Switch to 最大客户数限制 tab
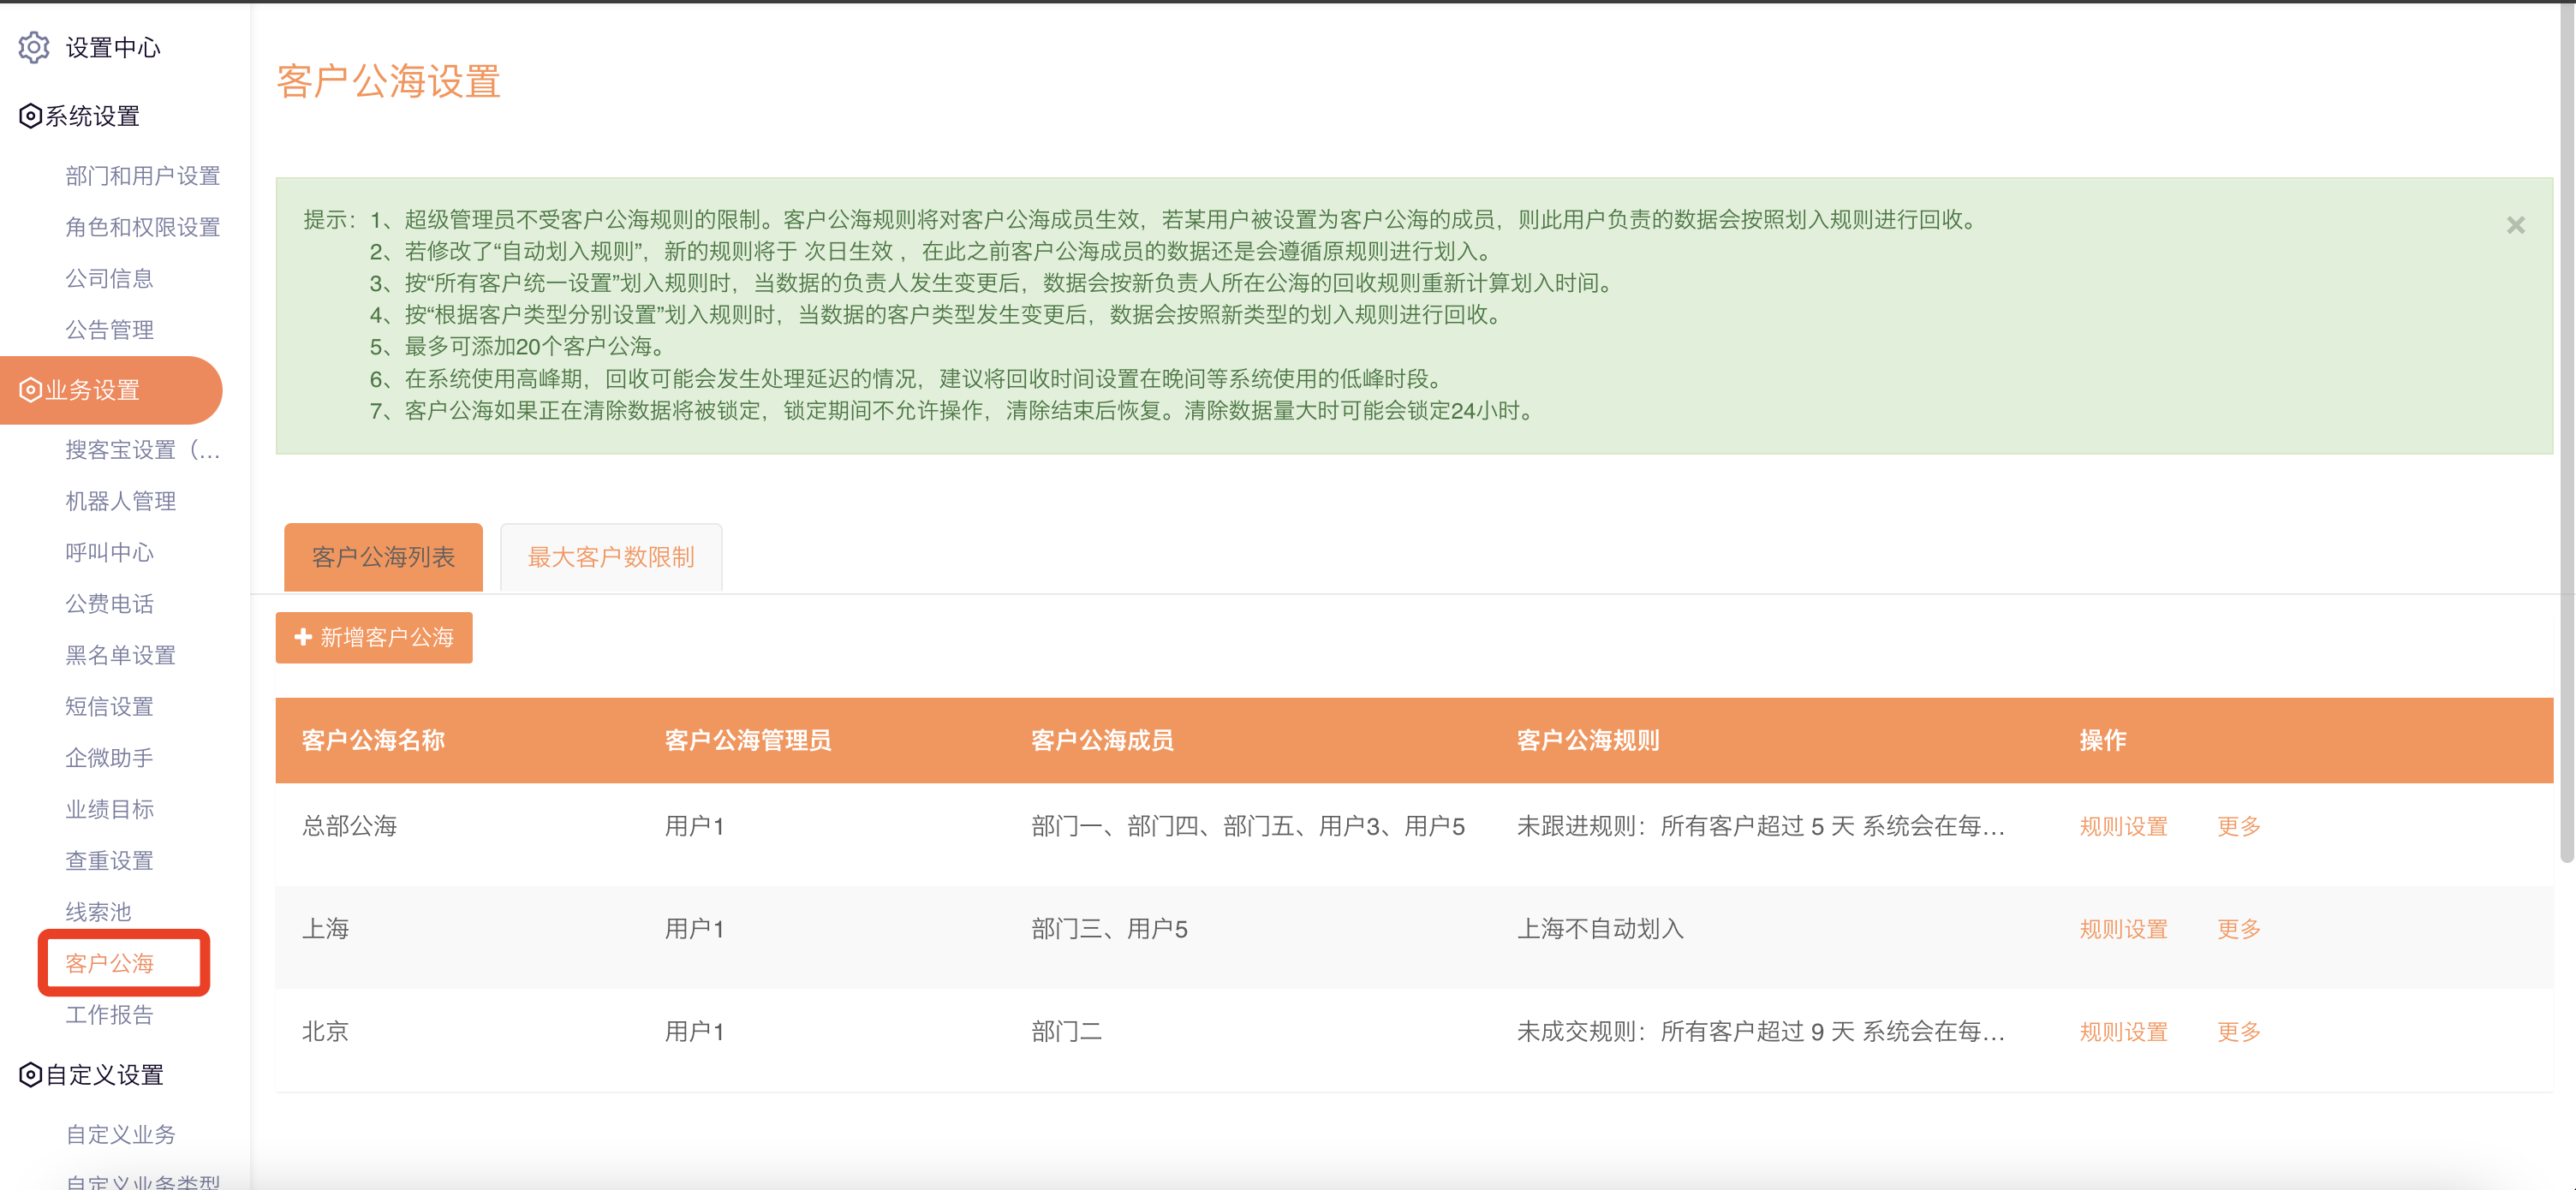This screenshot has width=2576, height=1190. [x=610, y=557]
